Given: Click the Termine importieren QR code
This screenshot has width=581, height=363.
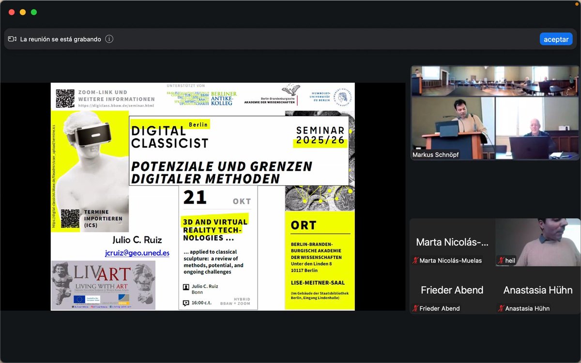Looking at the screenshot, I should pyautogui.click(x=70, y=218).
